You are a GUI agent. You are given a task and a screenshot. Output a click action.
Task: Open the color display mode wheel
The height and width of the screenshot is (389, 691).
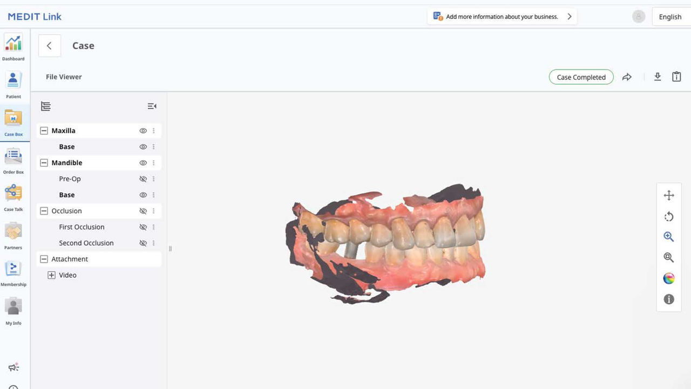coord(668,278)
